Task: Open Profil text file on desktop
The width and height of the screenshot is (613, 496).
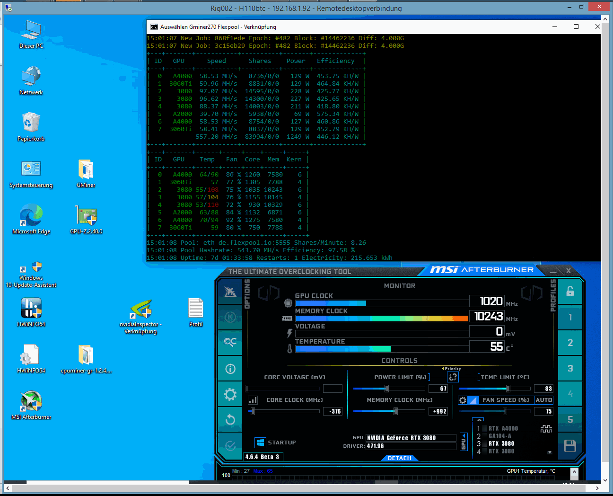Action: (196, 312)
